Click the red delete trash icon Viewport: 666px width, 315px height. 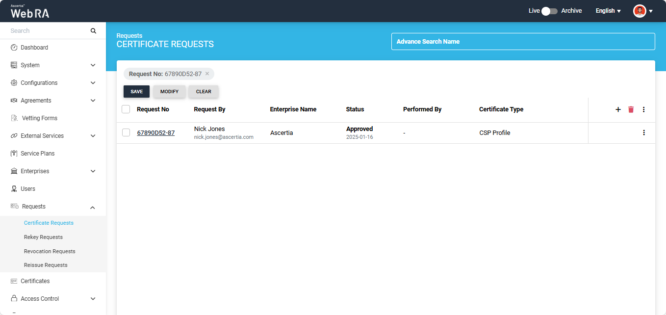[x=631, y=109]
